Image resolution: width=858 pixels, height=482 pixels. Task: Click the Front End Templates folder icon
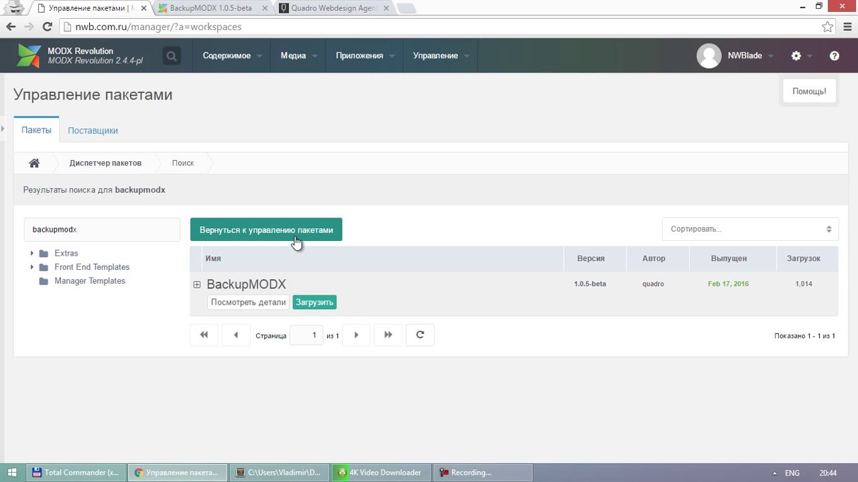tap(44, 267)
